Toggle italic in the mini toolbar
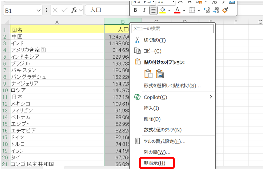Viewport: 263px width, 170px height. click(x=144, y=10)
